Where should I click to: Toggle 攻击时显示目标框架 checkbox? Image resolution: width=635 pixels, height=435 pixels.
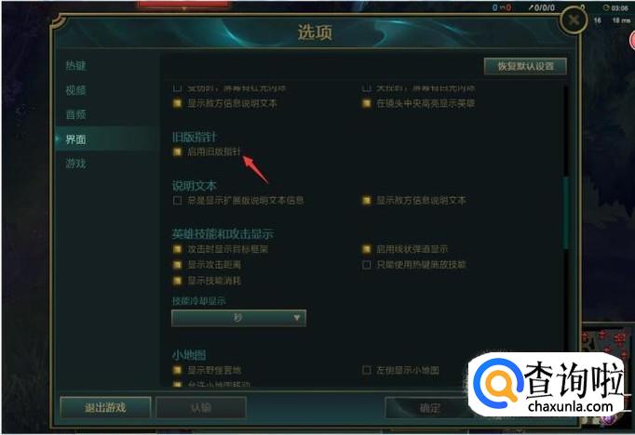177,249
